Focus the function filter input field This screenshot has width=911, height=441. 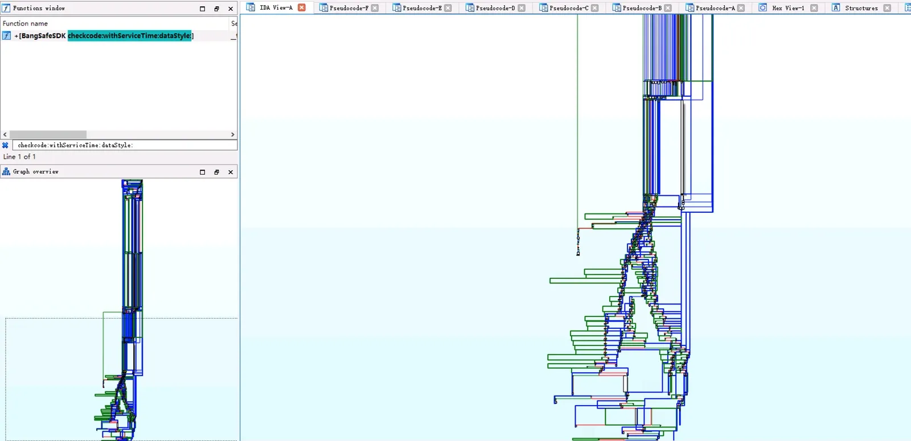(x=125, y=145)
